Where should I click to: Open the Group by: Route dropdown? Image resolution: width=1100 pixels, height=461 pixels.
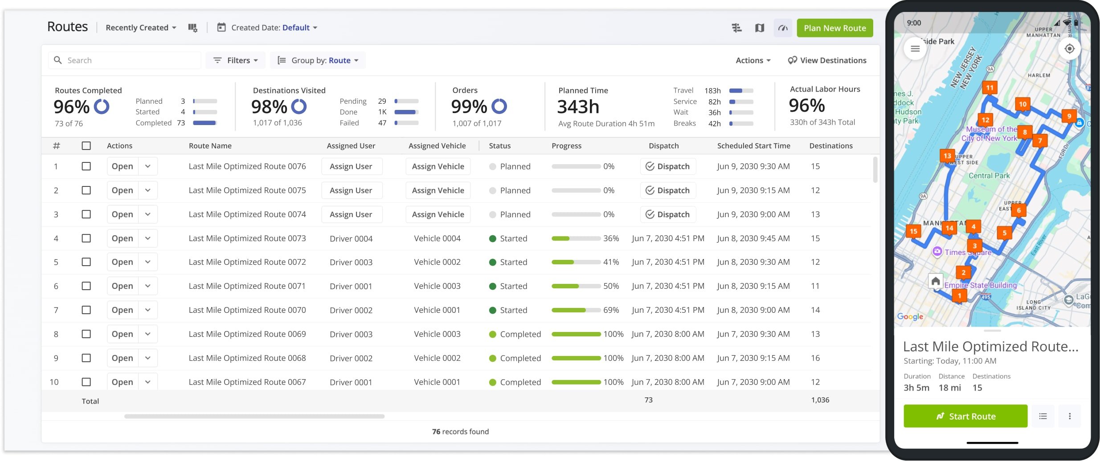click(x=318, y=61)
